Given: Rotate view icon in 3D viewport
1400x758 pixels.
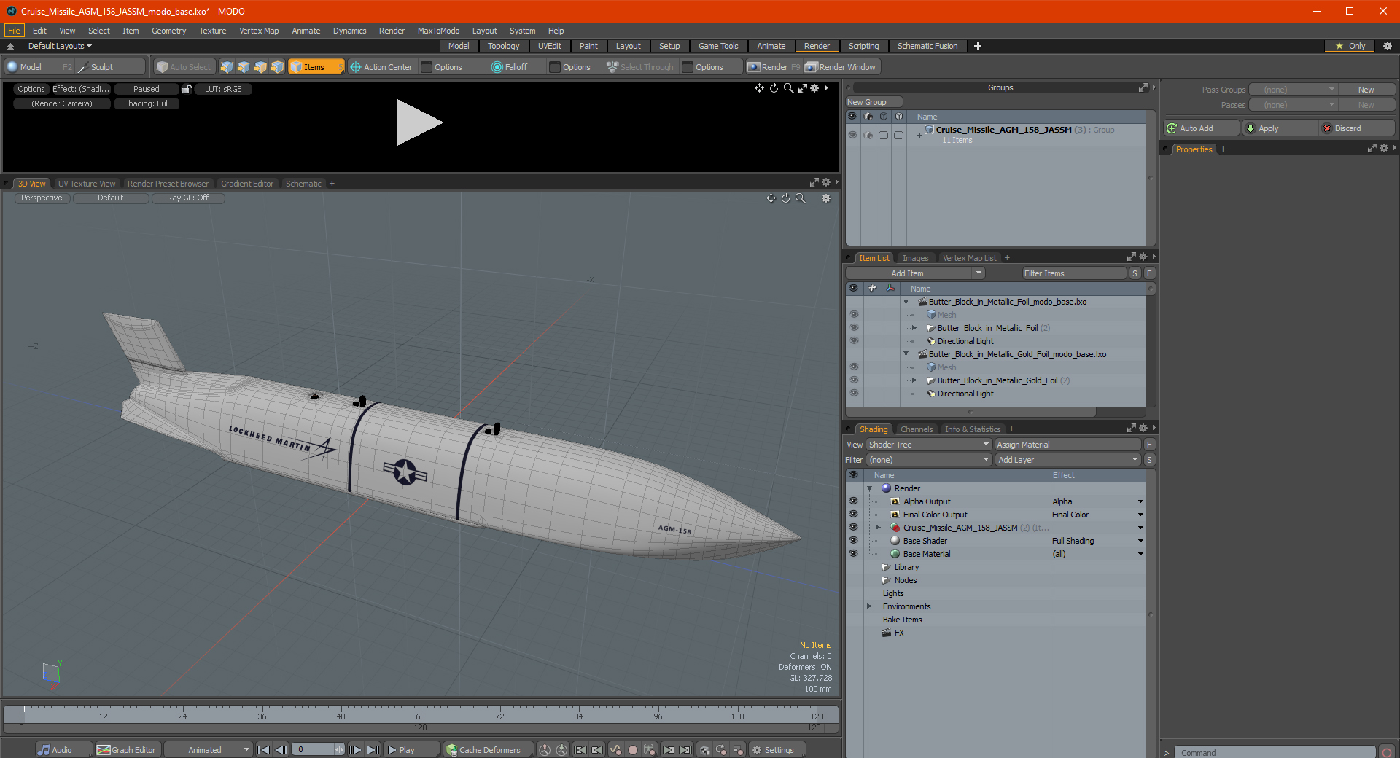Looking at the screenshot, I should [x=785, y=198].
